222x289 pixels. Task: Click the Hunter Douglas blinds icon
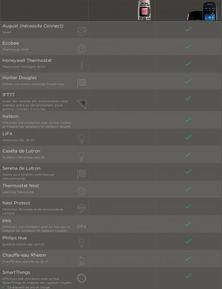point(82,83)
